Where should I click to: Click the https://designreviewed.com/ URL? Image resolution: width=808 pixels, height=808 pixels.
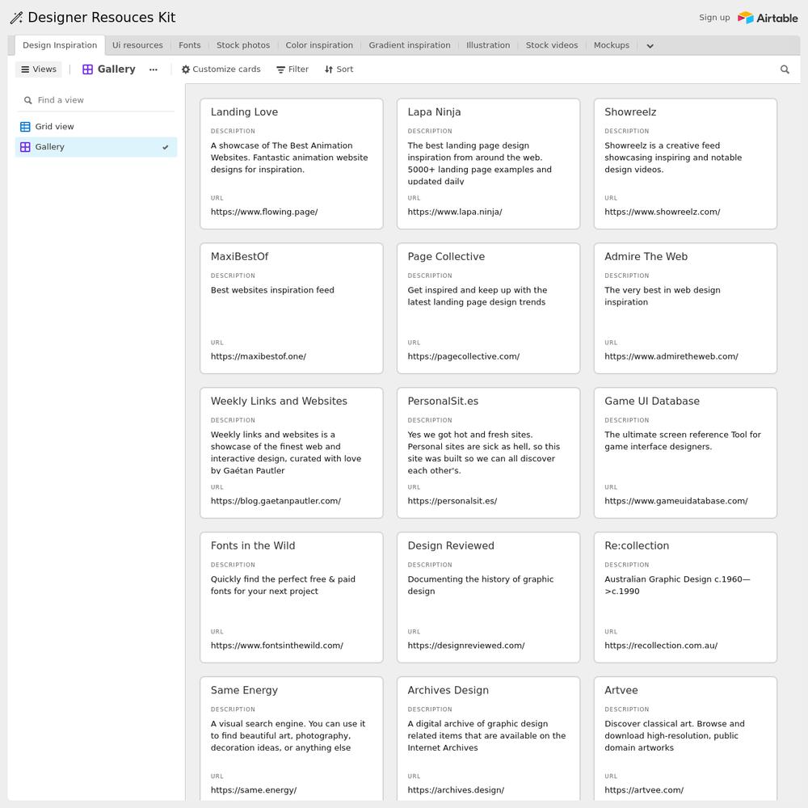466,646
